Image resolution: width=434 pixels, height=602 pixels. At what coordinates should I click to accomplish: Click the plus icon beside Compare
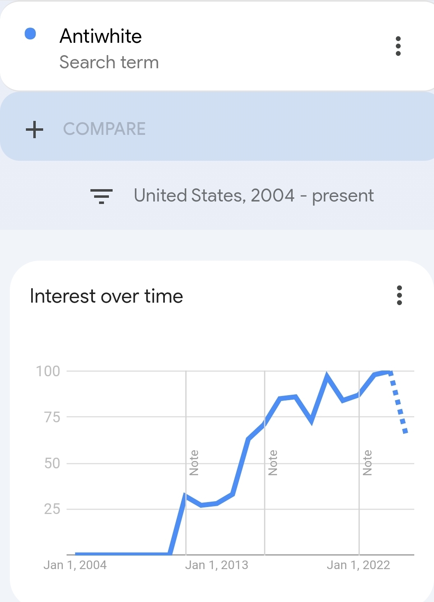click(35, 129)
